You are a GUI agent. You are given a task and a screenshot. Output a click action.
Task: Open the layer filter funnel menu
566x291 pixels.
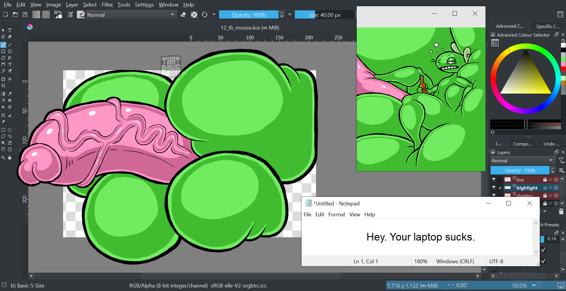click(561, 161)
